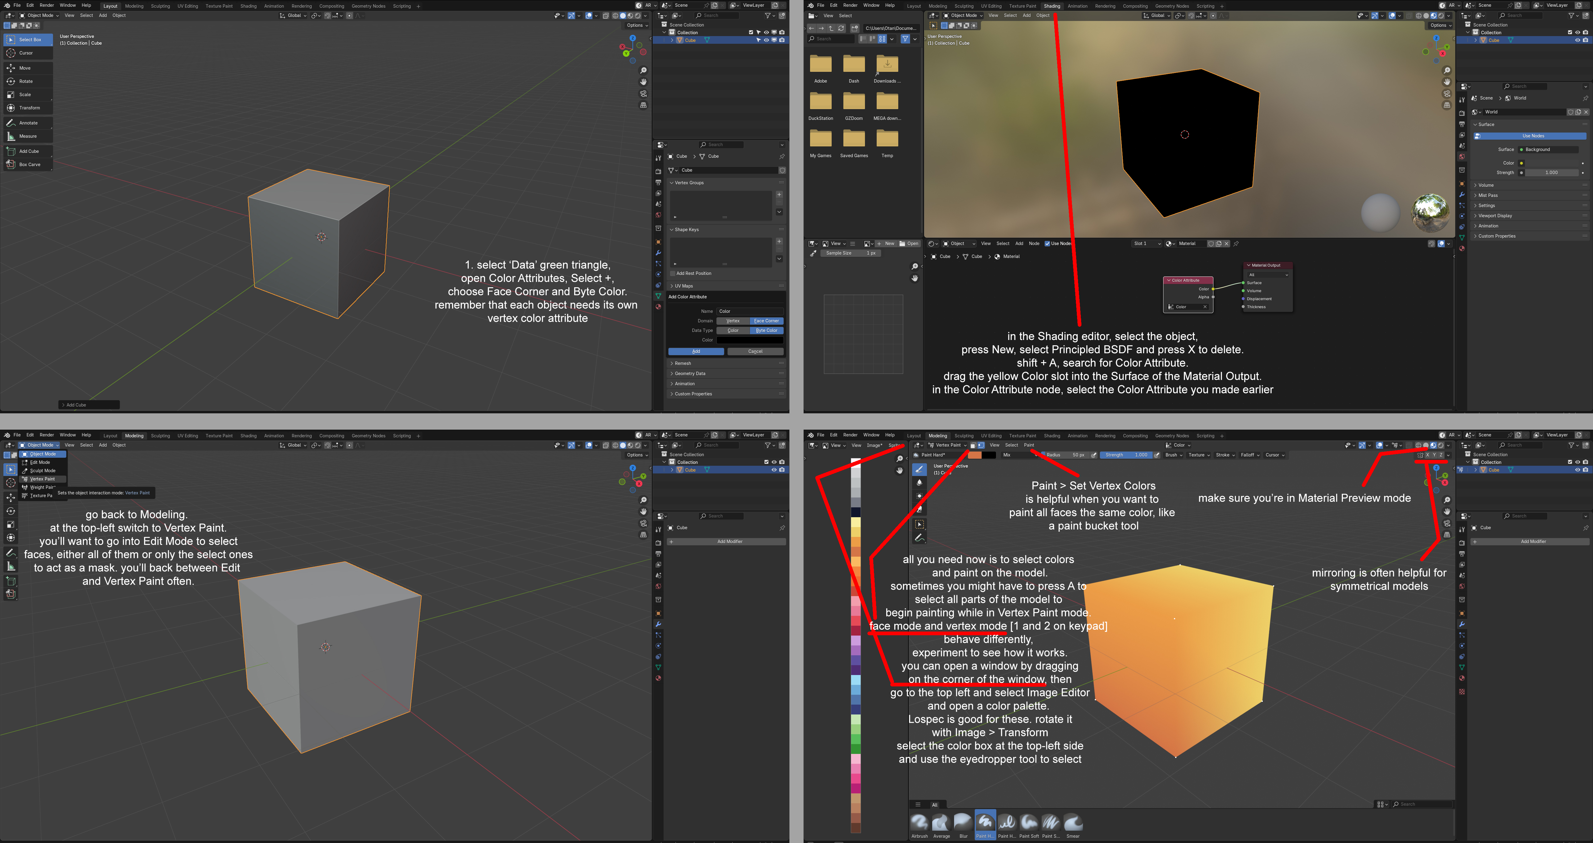This screenshot has width=1593, height=843.
Task: Disable Cube render camera icon in top-right outliner
Action: coord(1585,40)
